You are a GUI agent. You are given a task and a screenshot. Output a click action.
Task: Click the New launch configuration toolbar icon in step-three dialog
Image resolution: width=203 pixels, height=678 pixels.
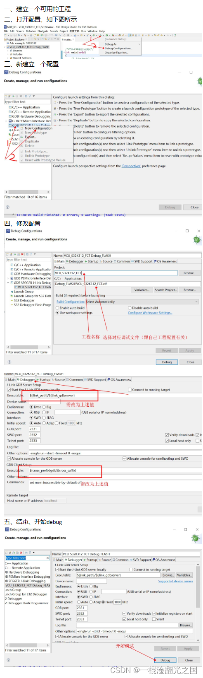pos(6,96)
